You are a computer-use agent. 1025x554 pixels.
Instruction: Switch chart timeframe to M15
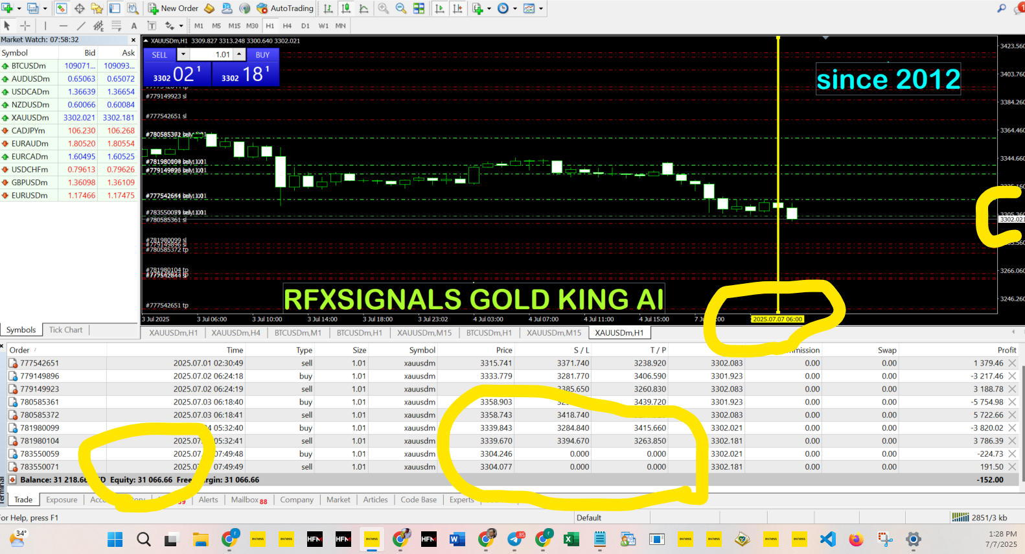tap(235, 26)
